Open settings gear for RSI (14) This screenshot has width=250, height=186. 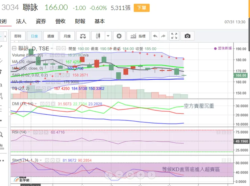pyautogui.click(x=41, y=132)
